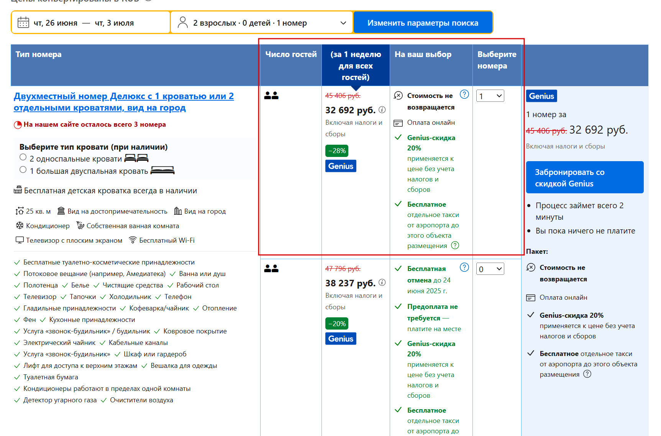Click 'Детектор угарного газа' amenity

(60, 400)
